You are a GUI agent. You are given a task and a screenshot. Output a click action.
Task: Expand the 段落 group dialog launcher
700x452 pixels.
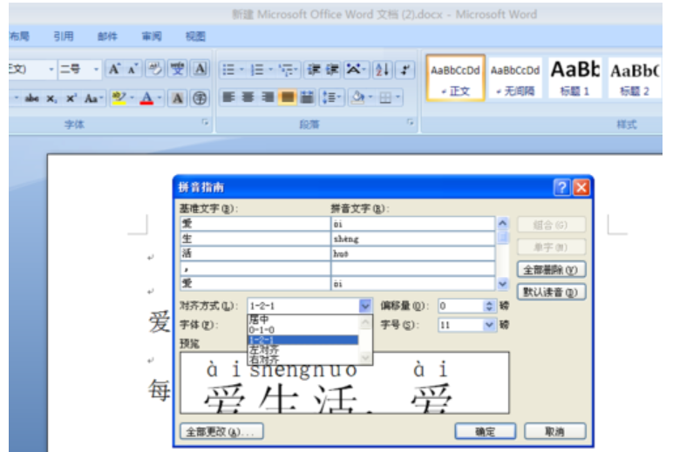pos(411,123)
